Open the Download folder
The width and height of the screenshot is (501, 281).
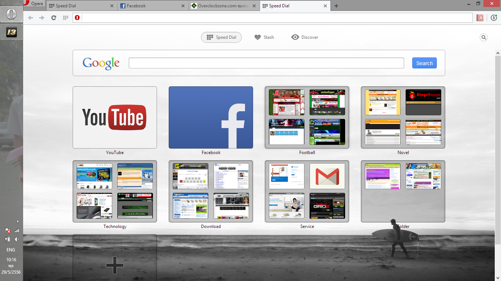pyautogui.click(x=211, y=191)
